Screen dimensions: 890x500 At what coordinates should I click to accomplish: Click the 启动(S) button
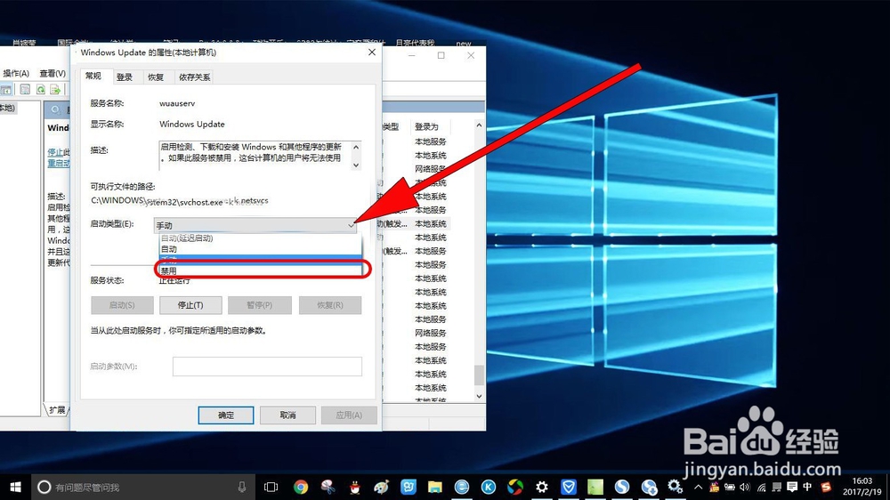[x=122, y=305]
